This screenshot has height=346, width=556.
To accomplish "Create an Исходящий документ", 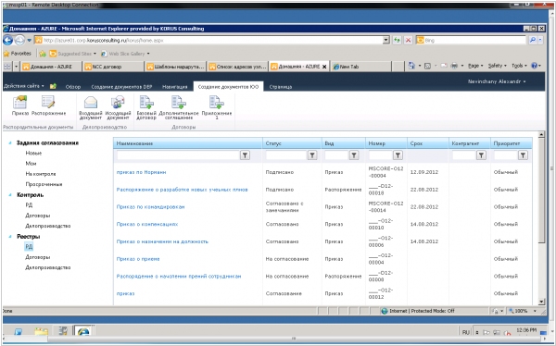I will pos(118,107).
